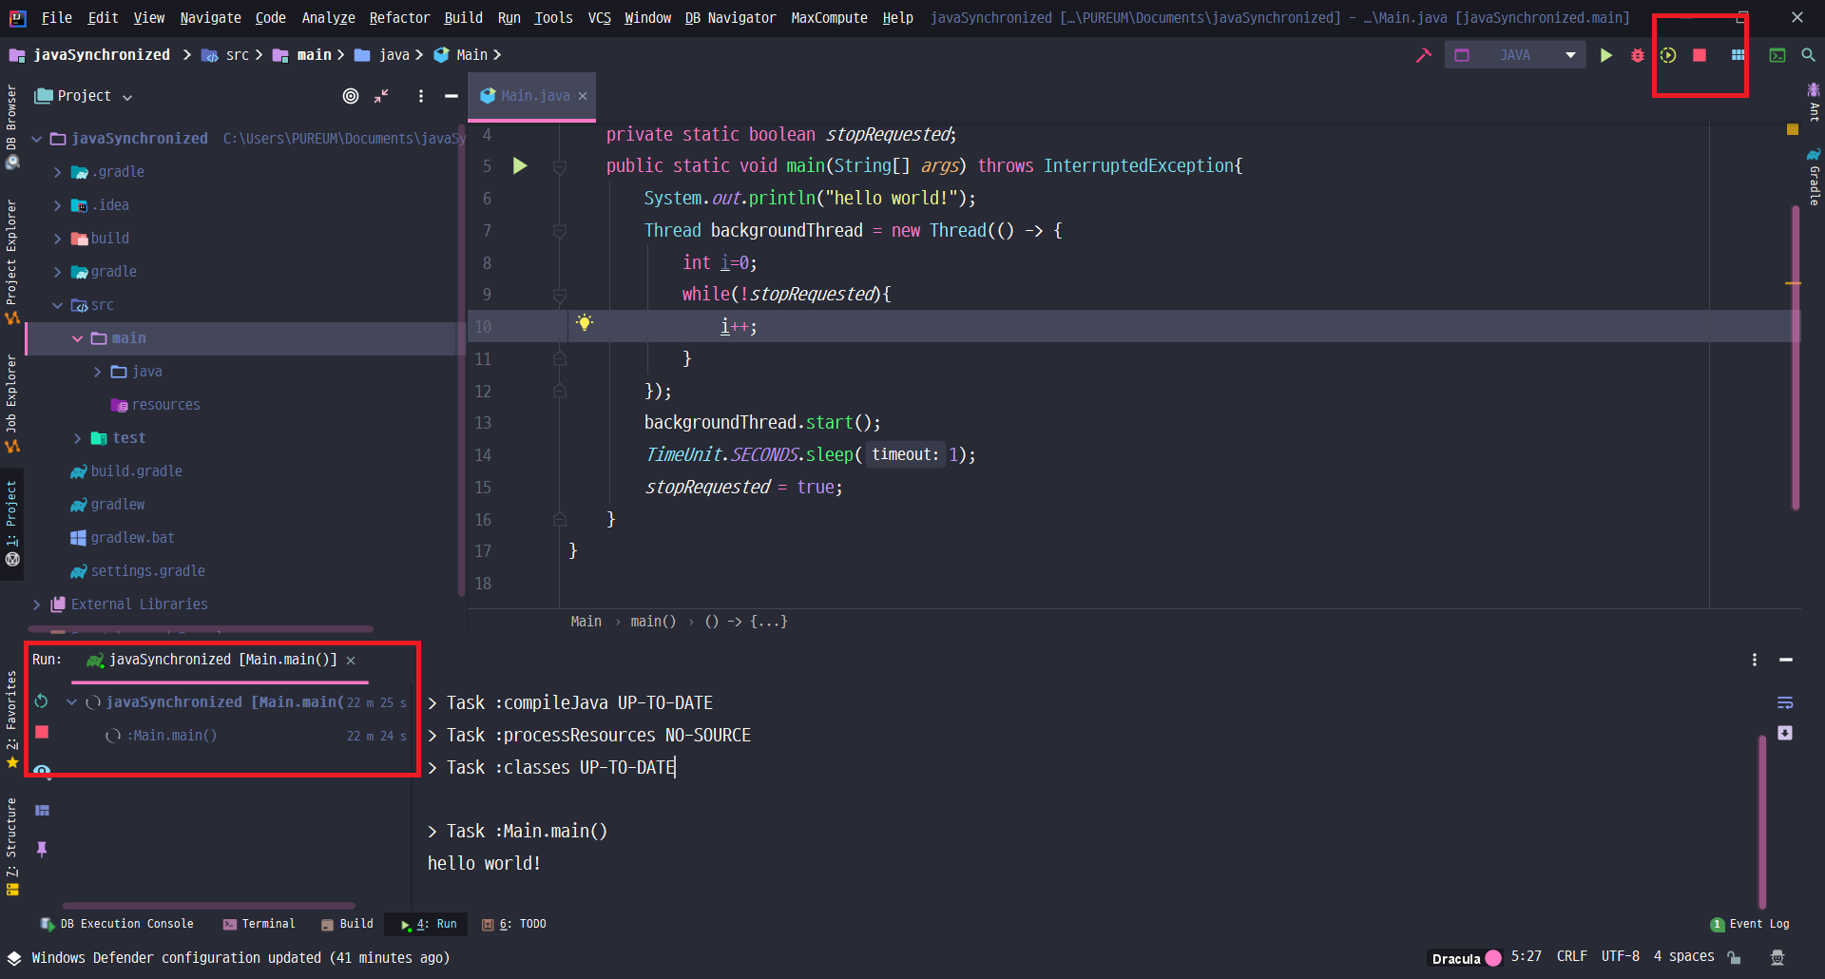1825x979 pixels.
Task: Open the Gradle tool window
Action: point(1814,178)
